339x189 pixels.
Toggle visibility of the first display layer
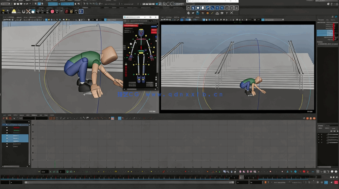click(319, 134)
